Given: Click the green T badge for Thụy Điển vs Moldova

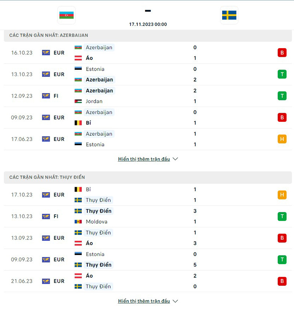Looking at the screenshot, I should [x=282, y=216].
